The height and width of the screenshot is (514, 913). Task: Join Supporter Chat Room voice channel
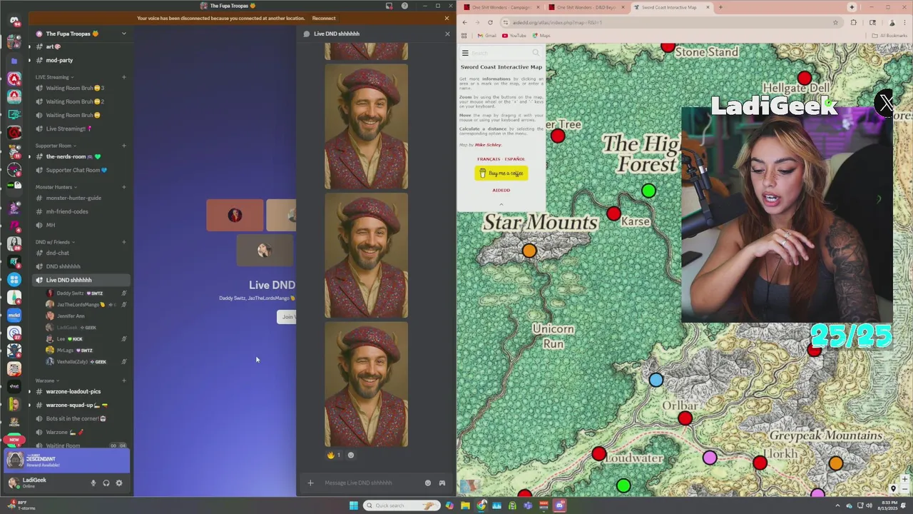coord(81,170)
